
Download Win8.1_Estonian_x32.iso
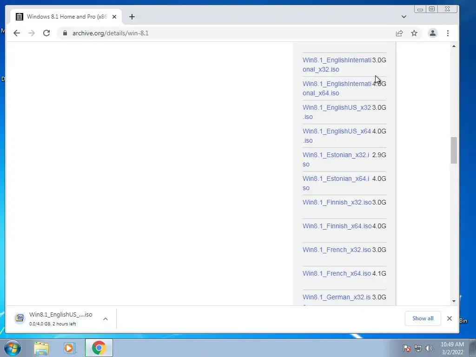click(x=336, y=159)
